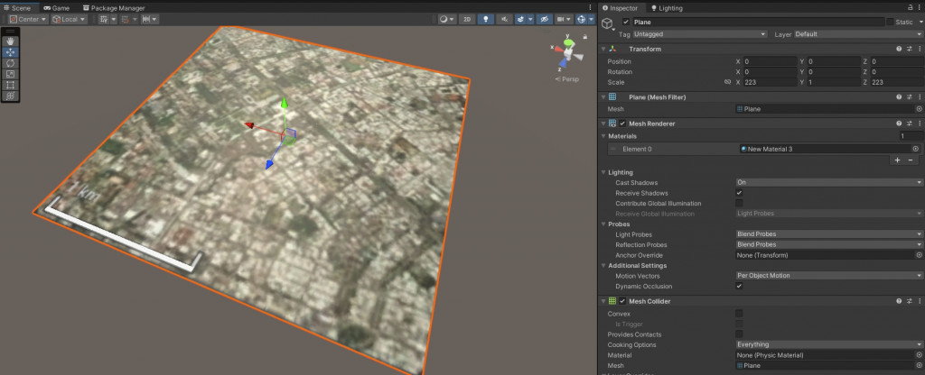Collapse the Transform component
This screenshot has width=925, height=375.
pyautogui.click(x=603, y=49)
